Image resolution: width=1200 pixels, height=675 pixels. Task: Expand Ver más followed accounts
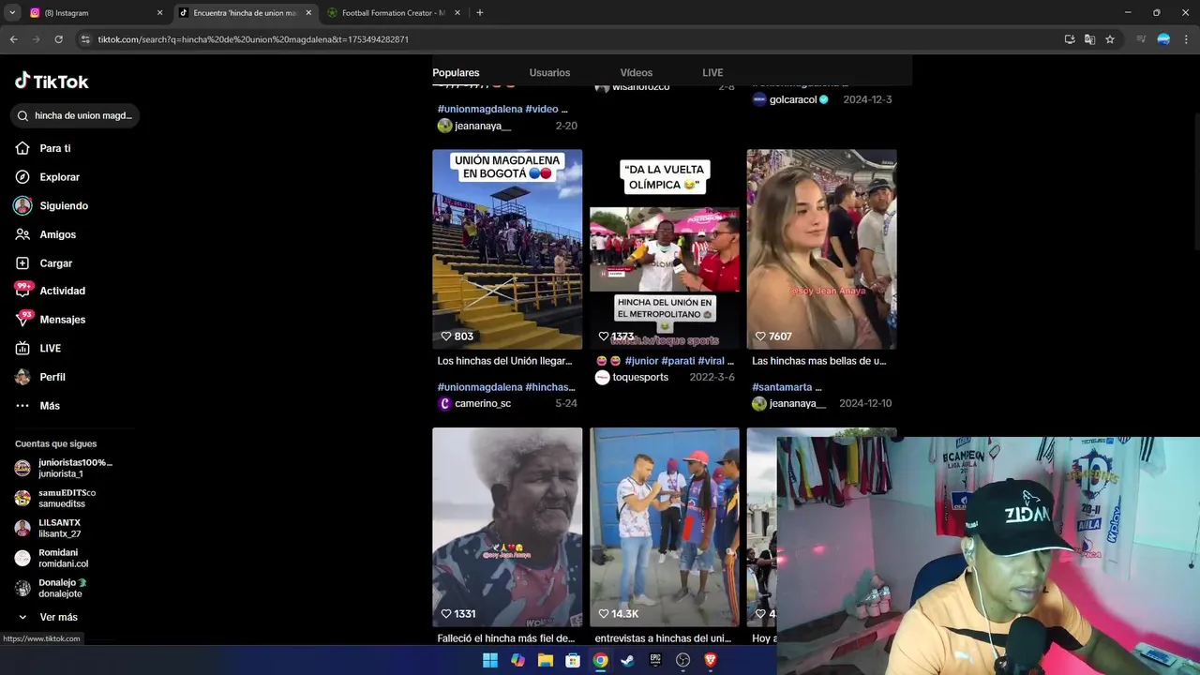[x=49, y=617]
